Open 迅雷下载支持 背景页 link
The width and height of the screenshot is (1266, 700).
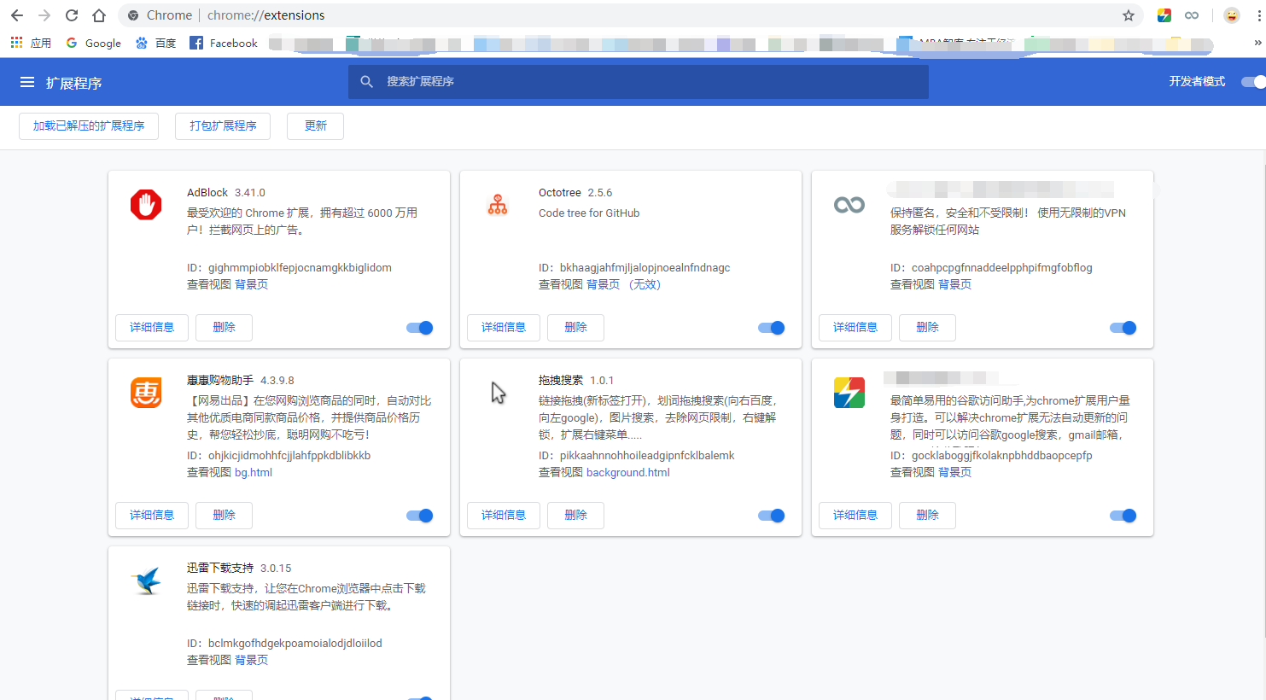tap(251, 660)
